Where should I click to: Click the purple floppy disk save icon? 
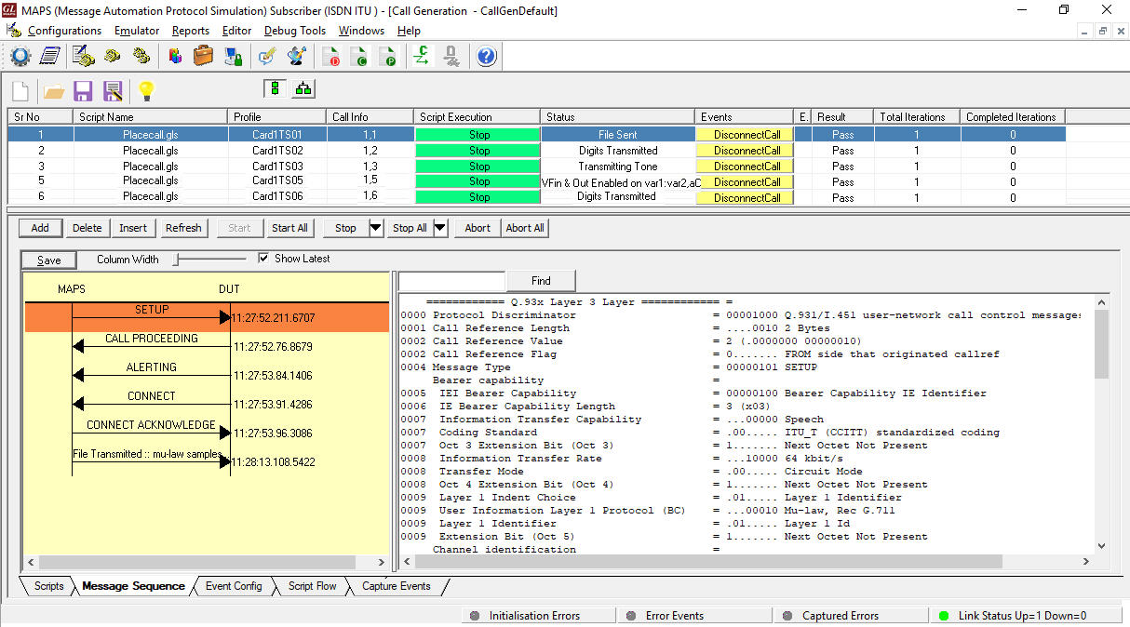(83, 91)
